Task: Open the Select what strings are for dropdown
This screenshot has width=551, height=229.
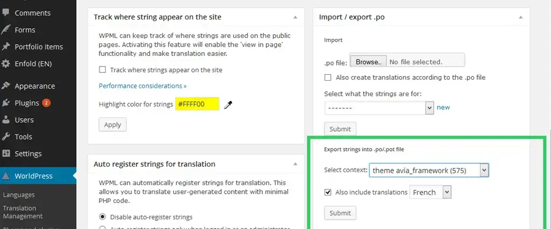Action: (x=379, y=108)
